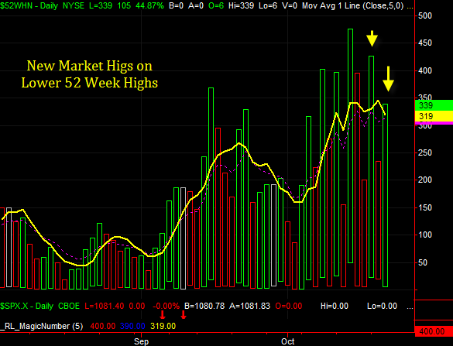Click the right red down arrow marker

(x=184, y=315)
